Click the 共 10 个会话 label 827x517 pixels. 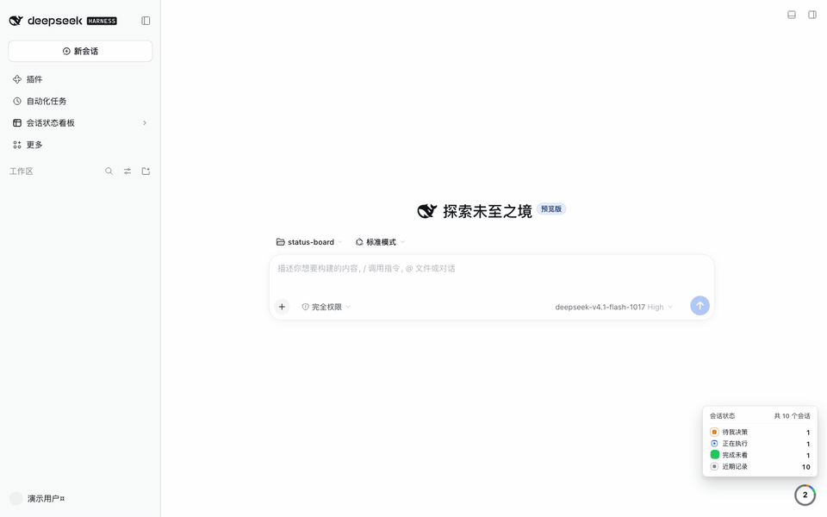(792, 415)
